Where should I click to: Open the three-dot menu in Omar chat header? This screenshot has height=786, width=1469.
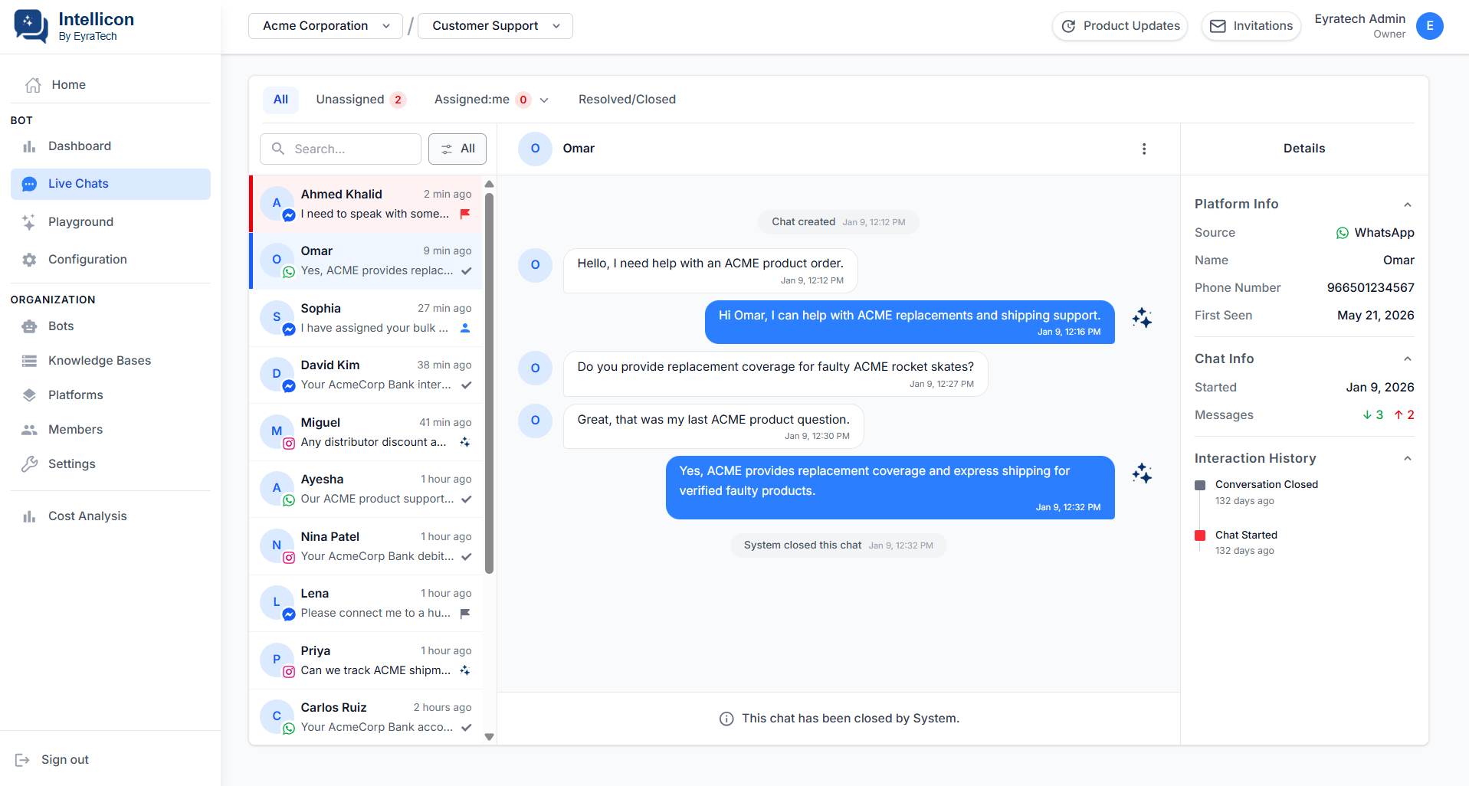tap(1144, 149)
